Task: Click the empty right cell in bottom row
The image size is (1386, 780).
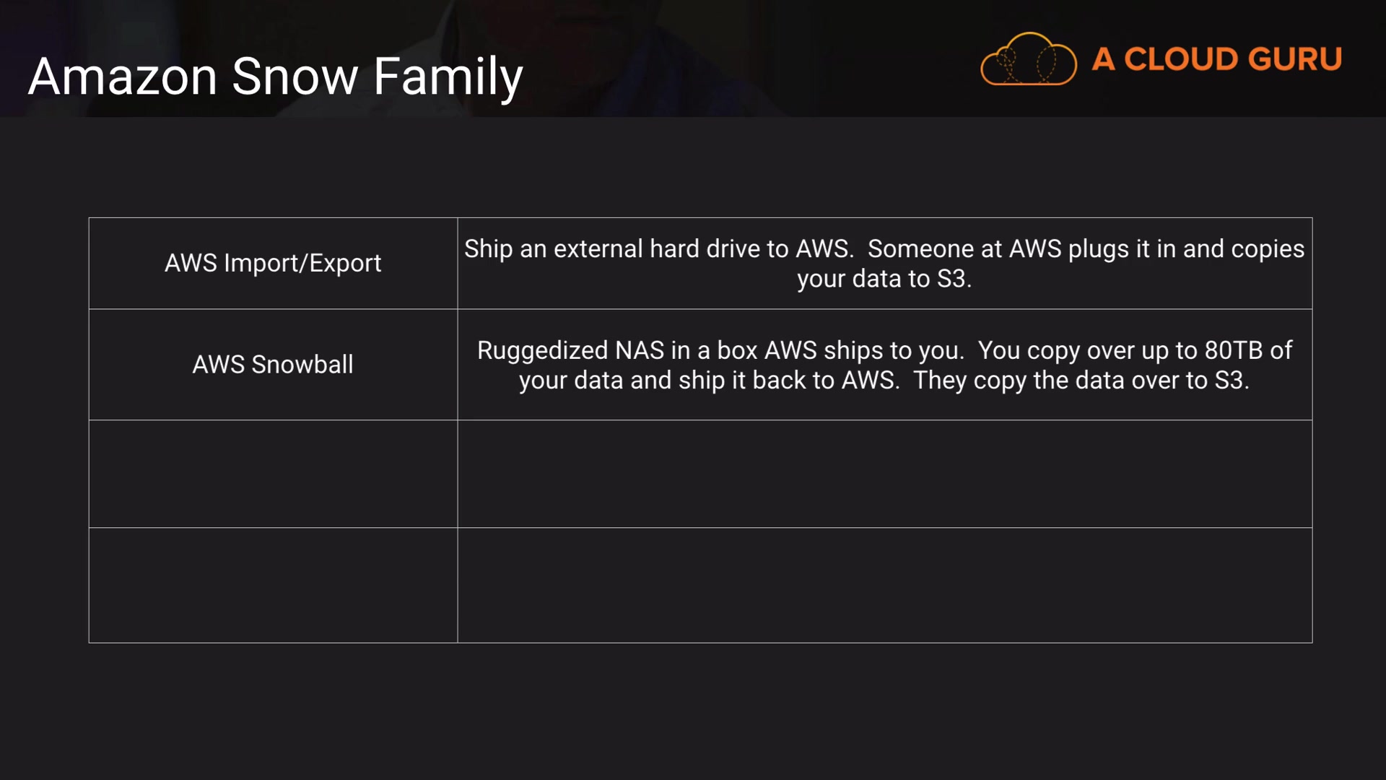Action: (884, 585)
